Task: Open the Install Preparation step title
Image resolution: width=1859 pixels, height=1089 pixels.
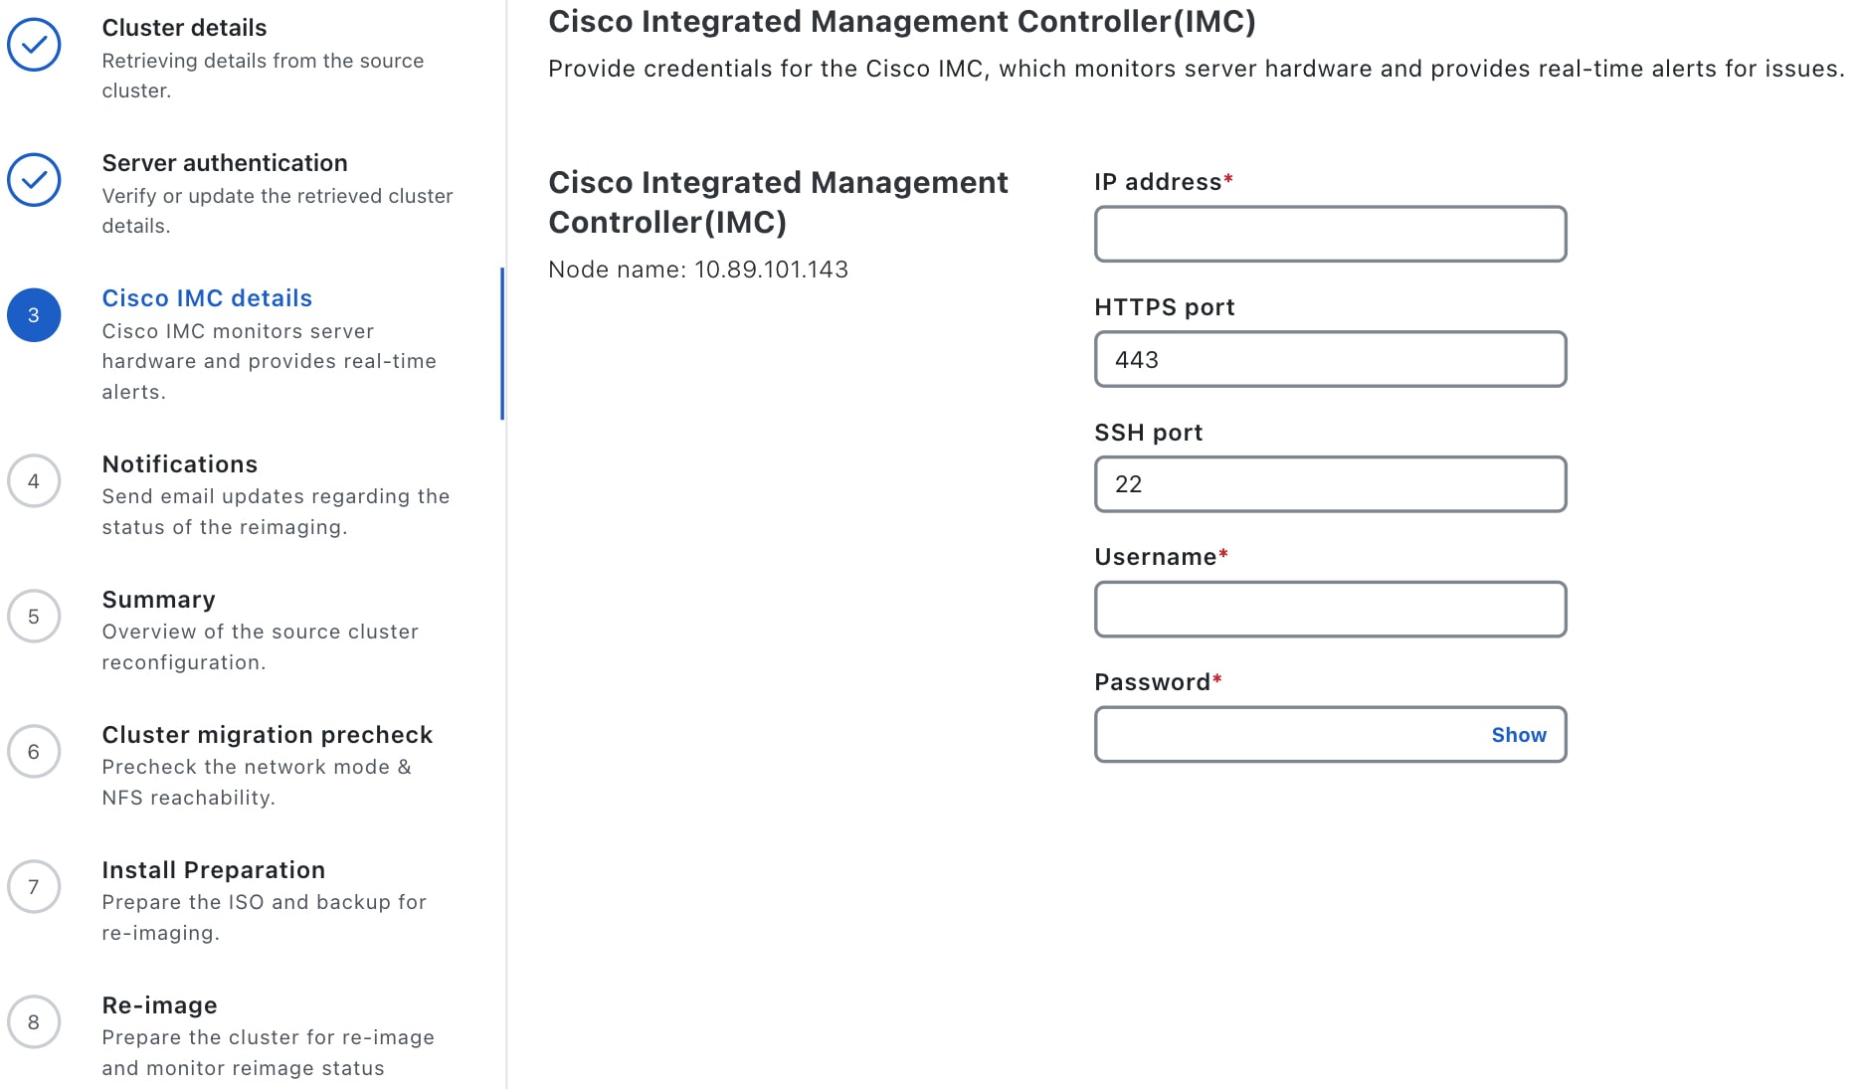Action: tap(214, 870)
